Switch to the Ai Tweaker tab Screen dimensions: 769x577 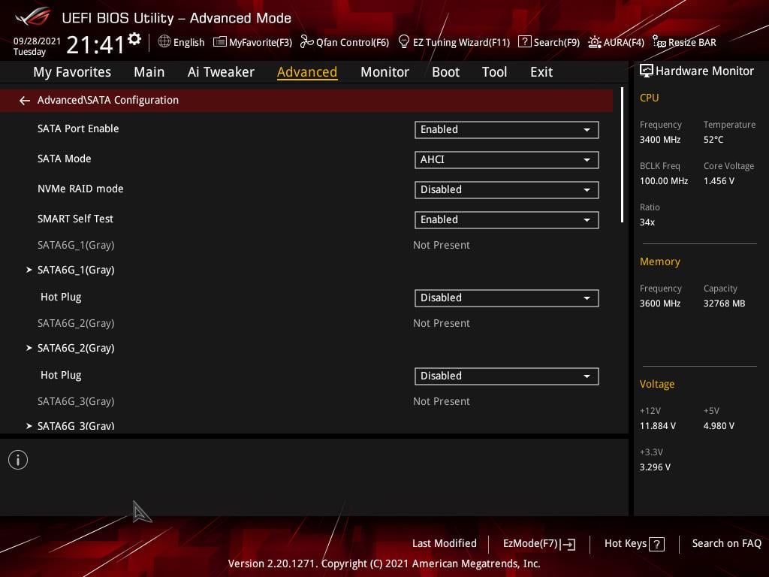[221, 72]
